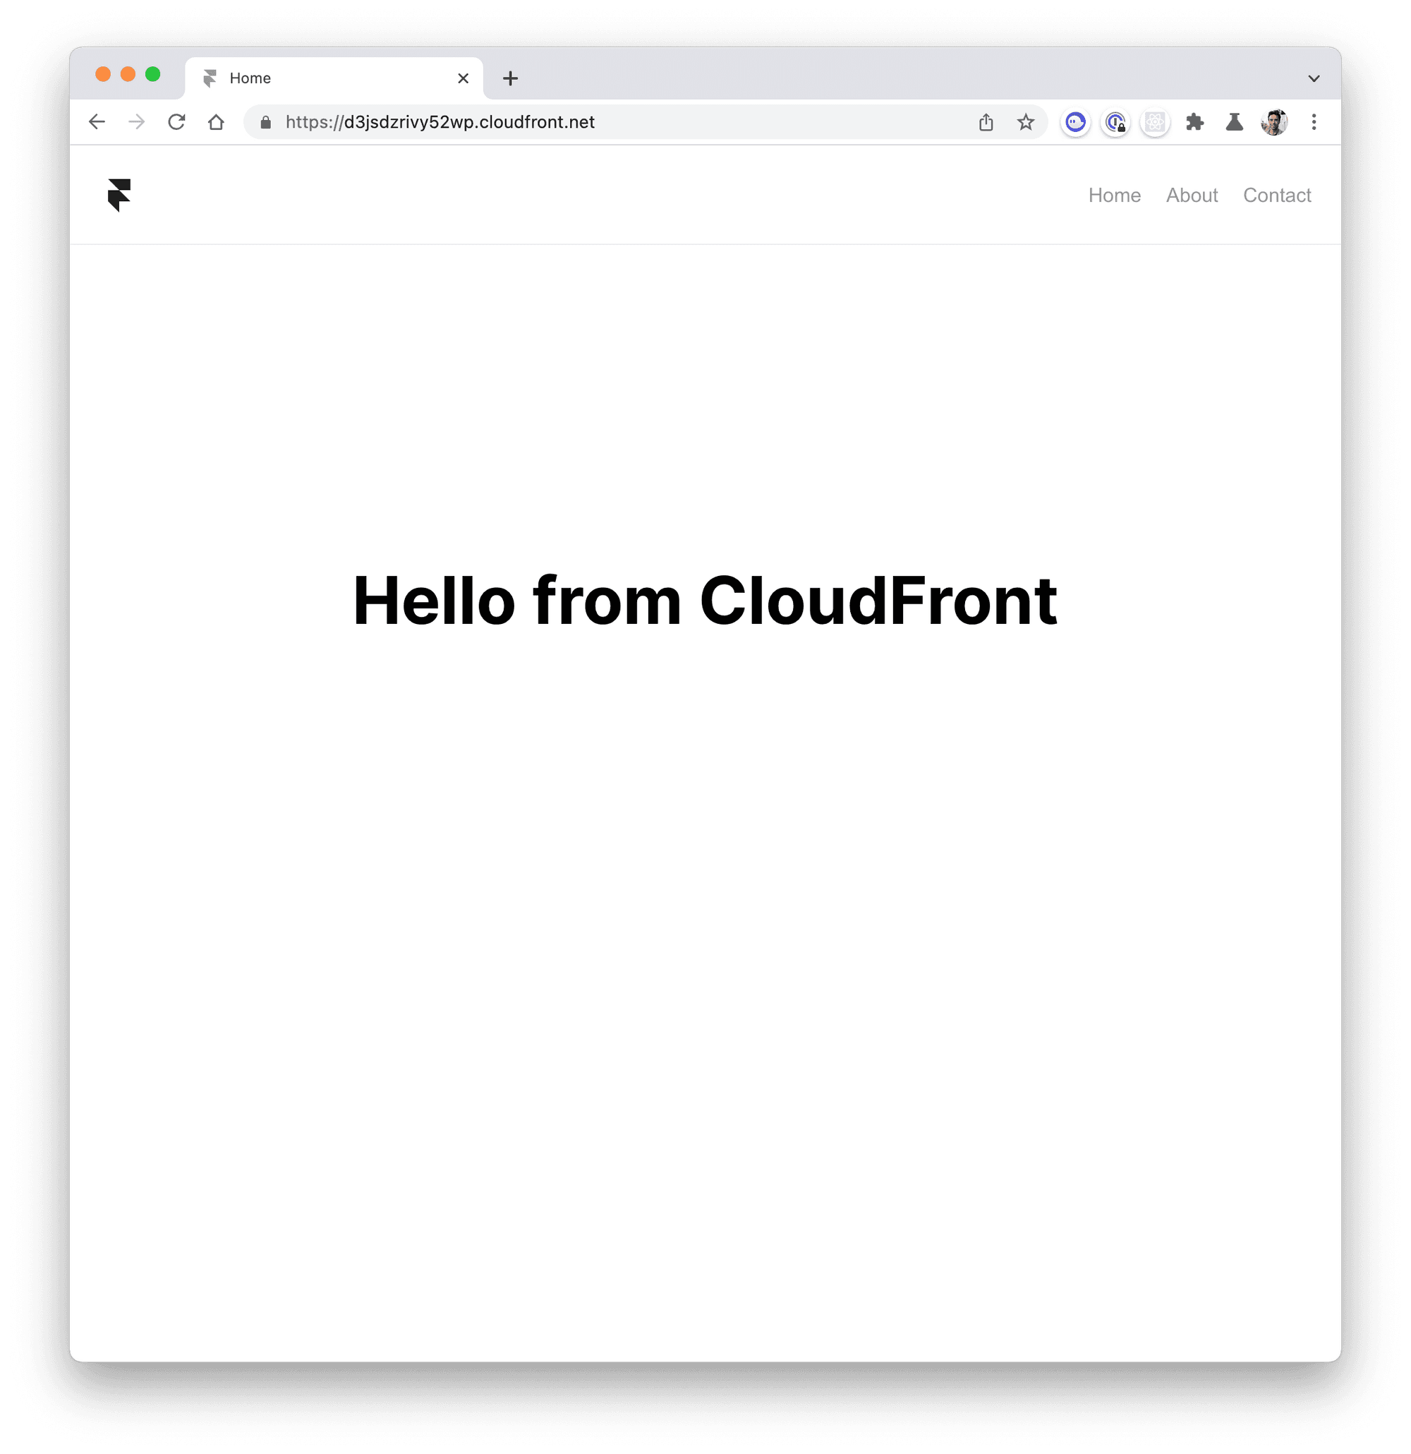Click the Contact navigation link
Viewport: 1411px width, 1454px height.
pos(1277,195)
